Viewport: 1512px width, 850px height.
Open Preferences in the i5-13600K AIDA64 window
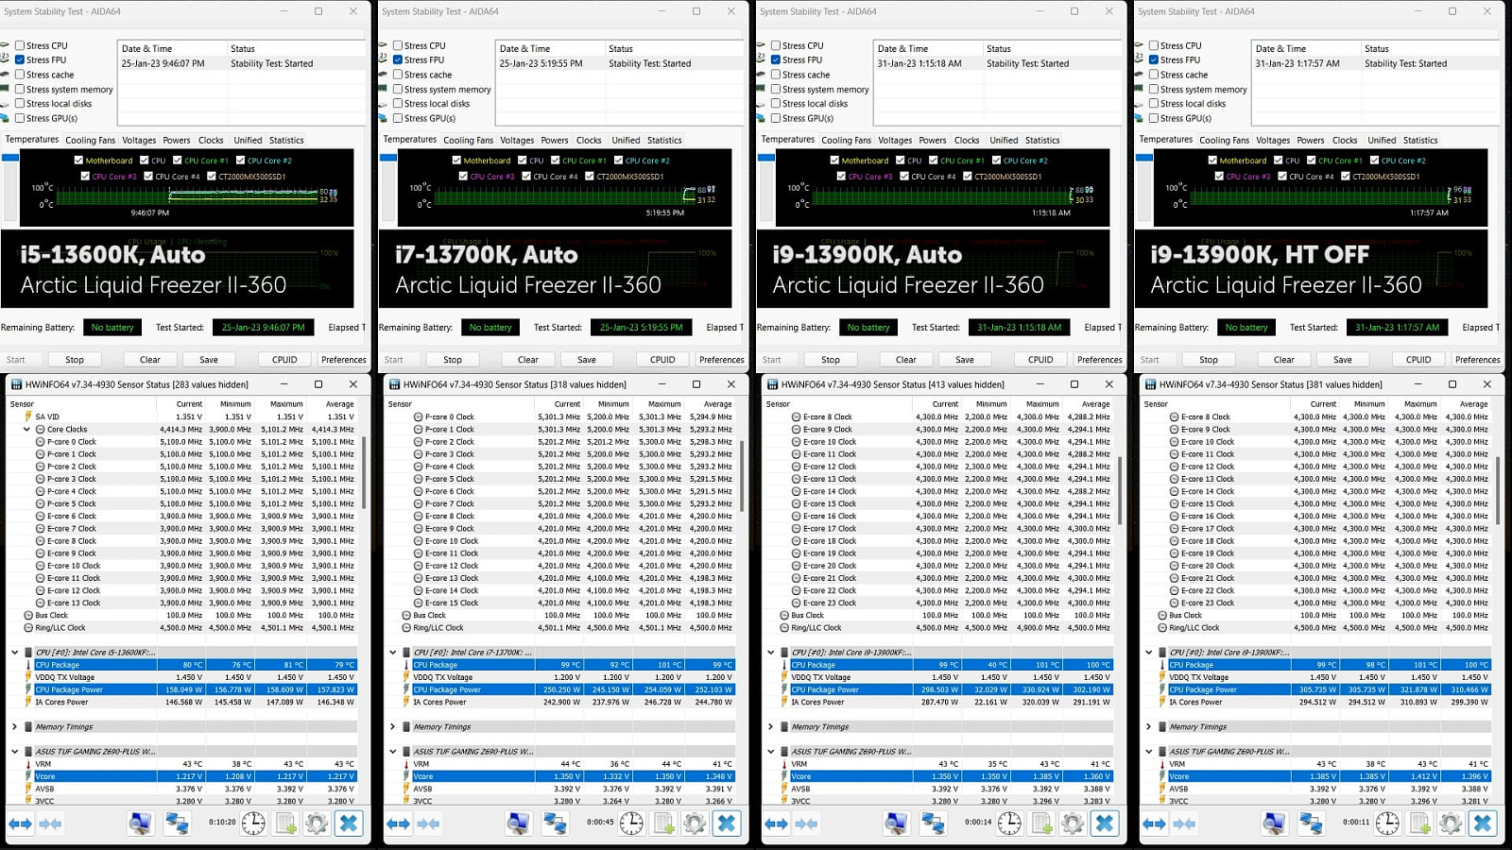click(x=344, y=360)
